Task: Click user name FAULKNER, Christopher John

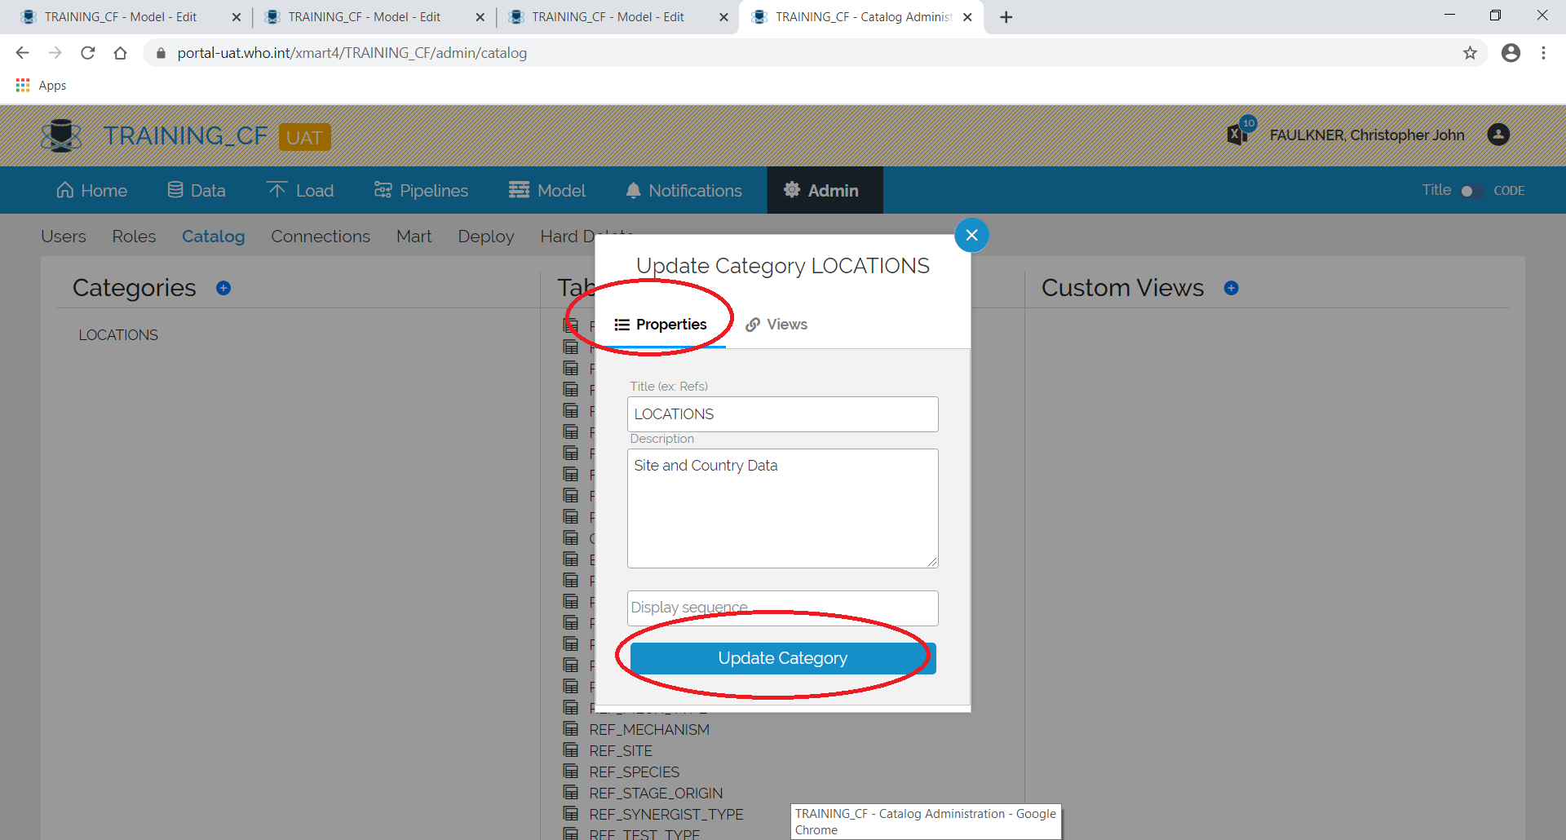Action: coord(1367,135)
